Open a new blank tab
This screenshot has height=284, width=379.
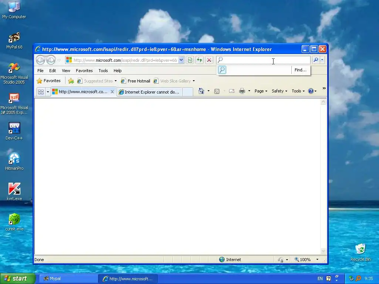(x=188, y=92)
